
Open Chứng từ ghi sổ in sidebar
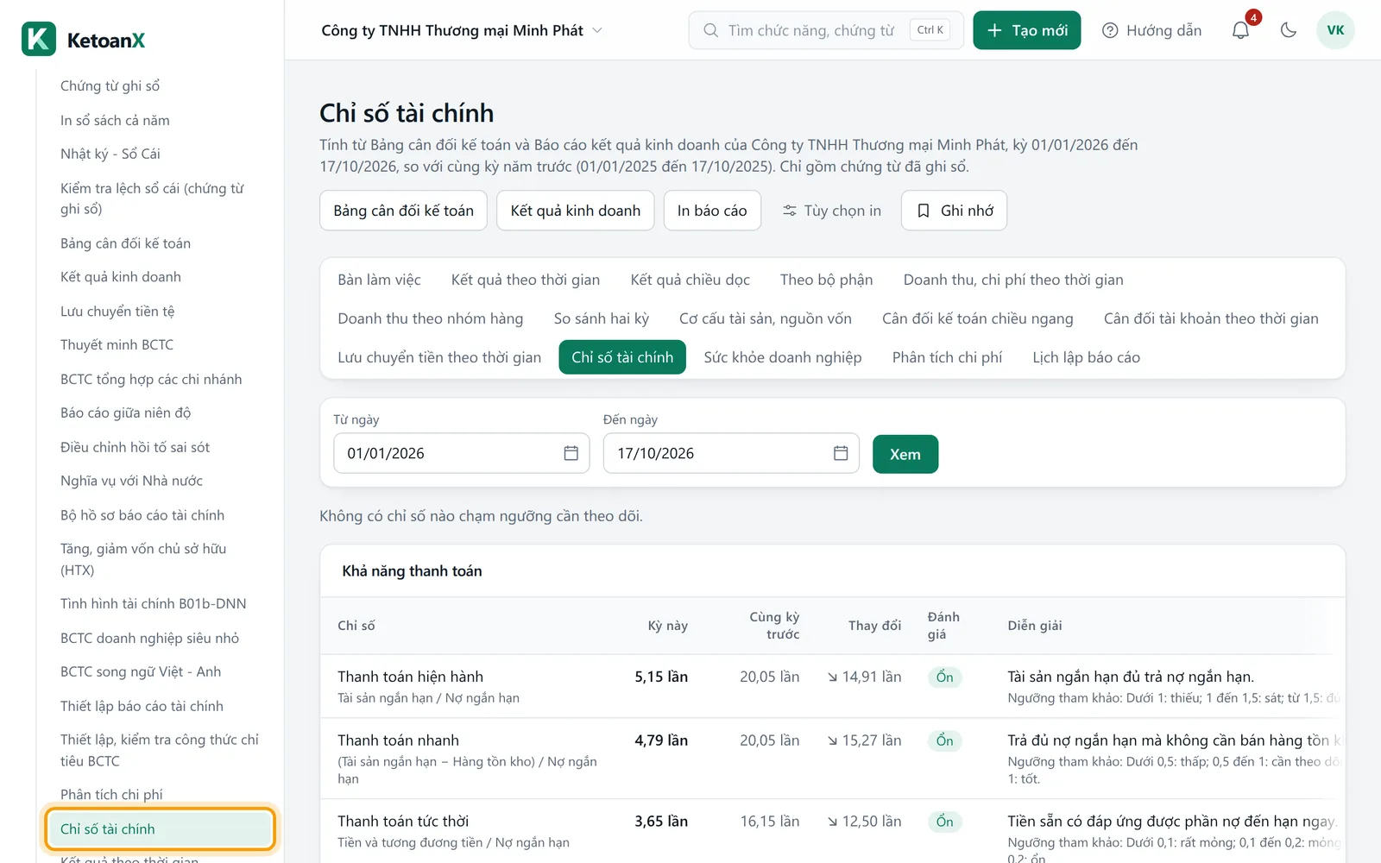(x=110, y=86)
